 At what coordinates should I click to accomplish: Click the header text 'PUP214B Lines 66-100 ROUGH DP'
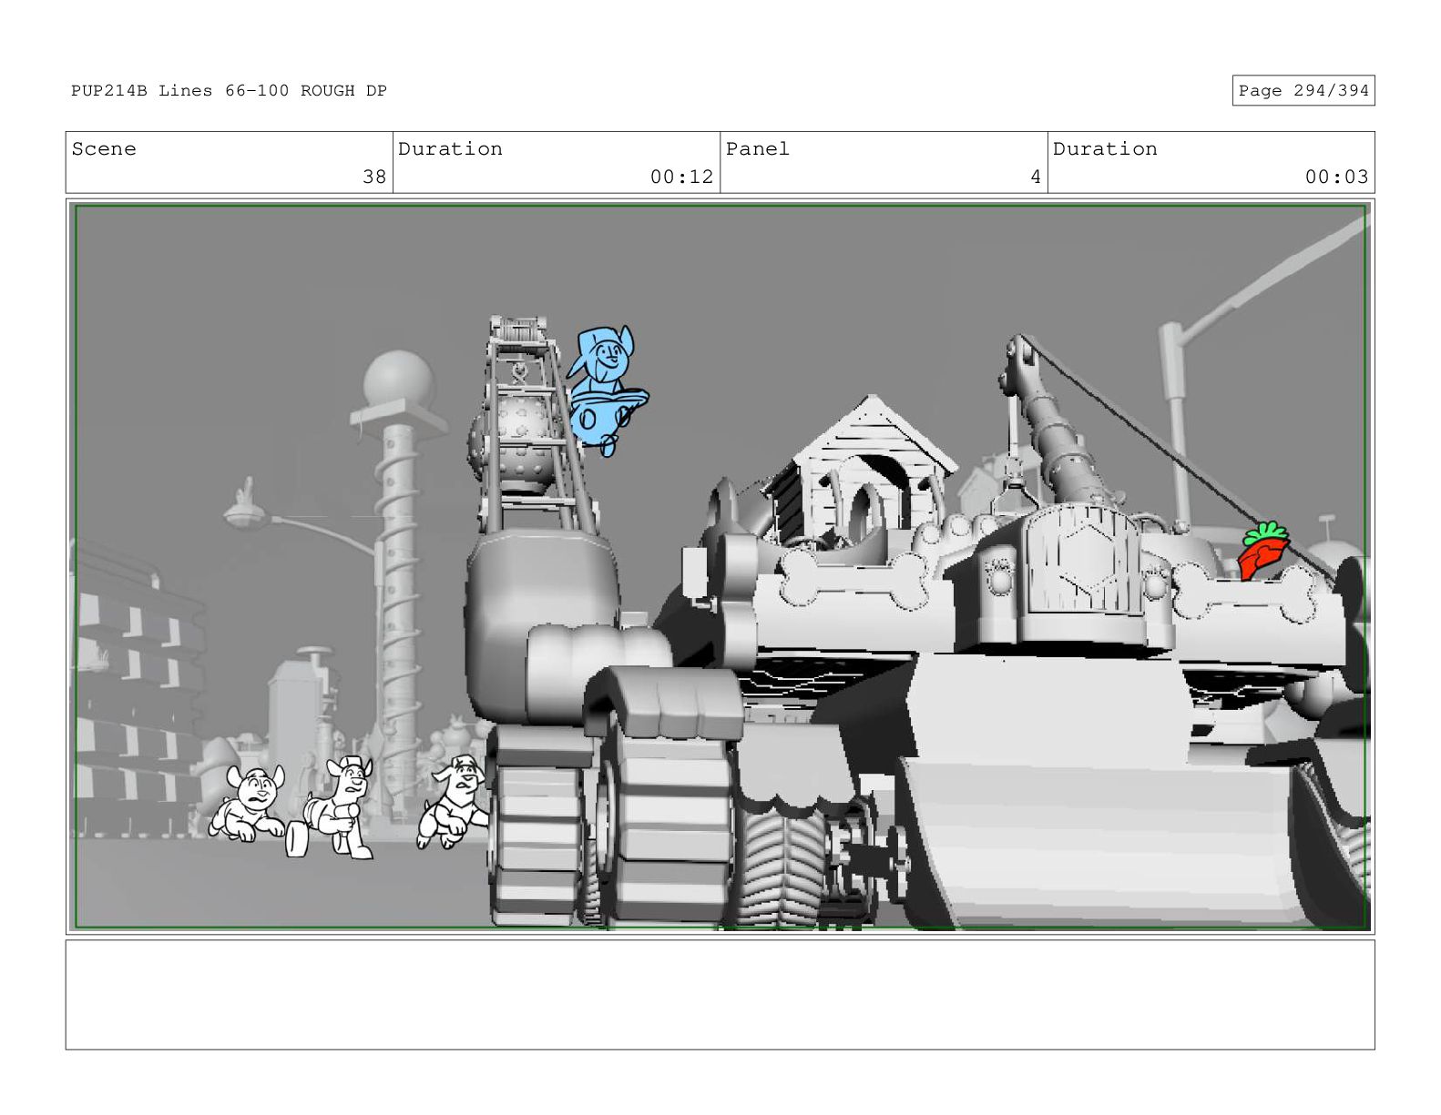230,91
